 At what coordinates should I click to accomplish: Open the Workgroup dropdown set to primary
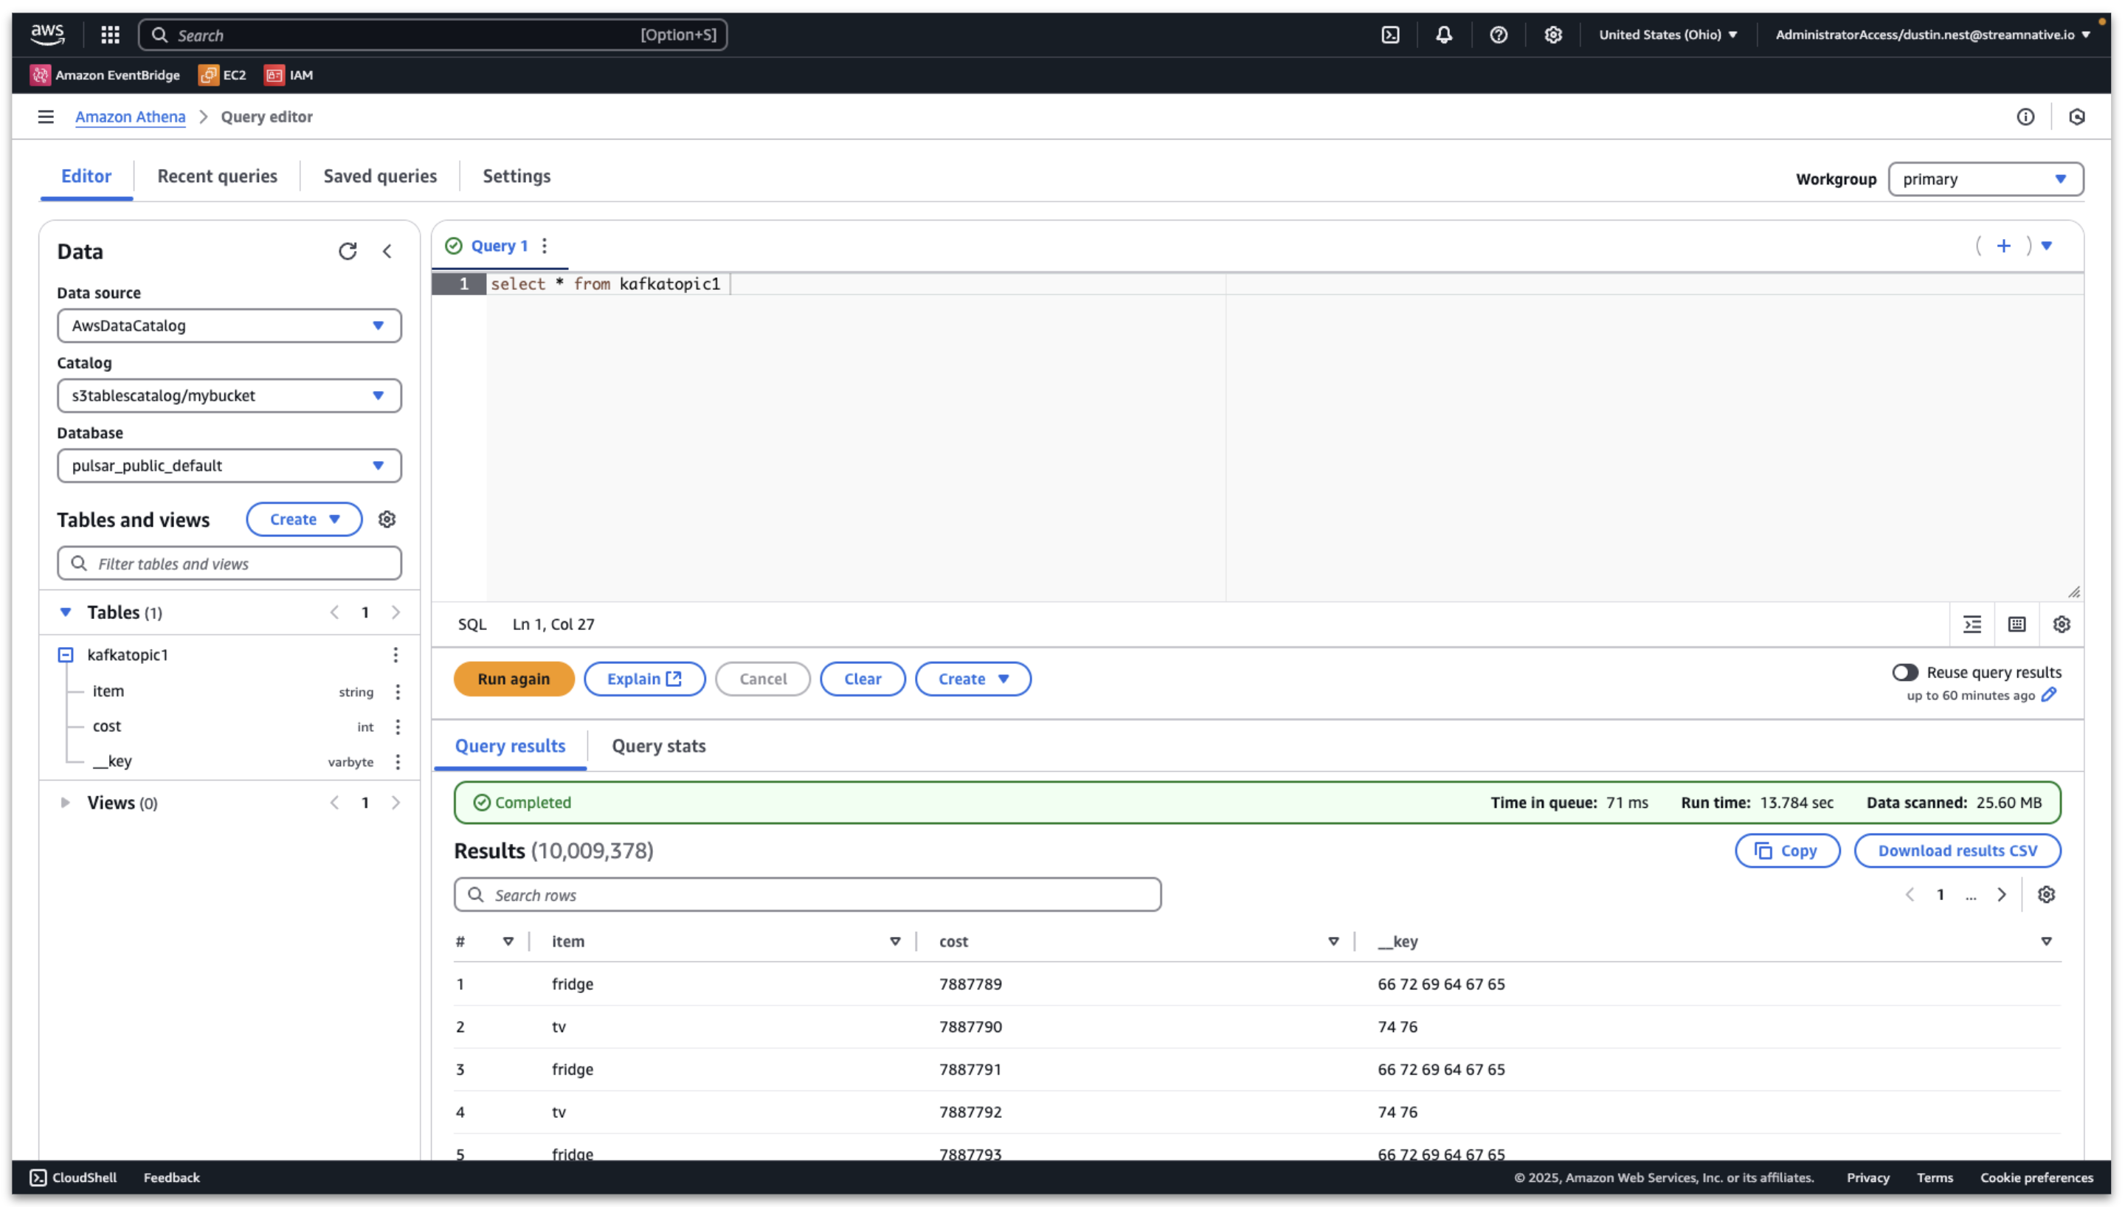point(1985,179)
